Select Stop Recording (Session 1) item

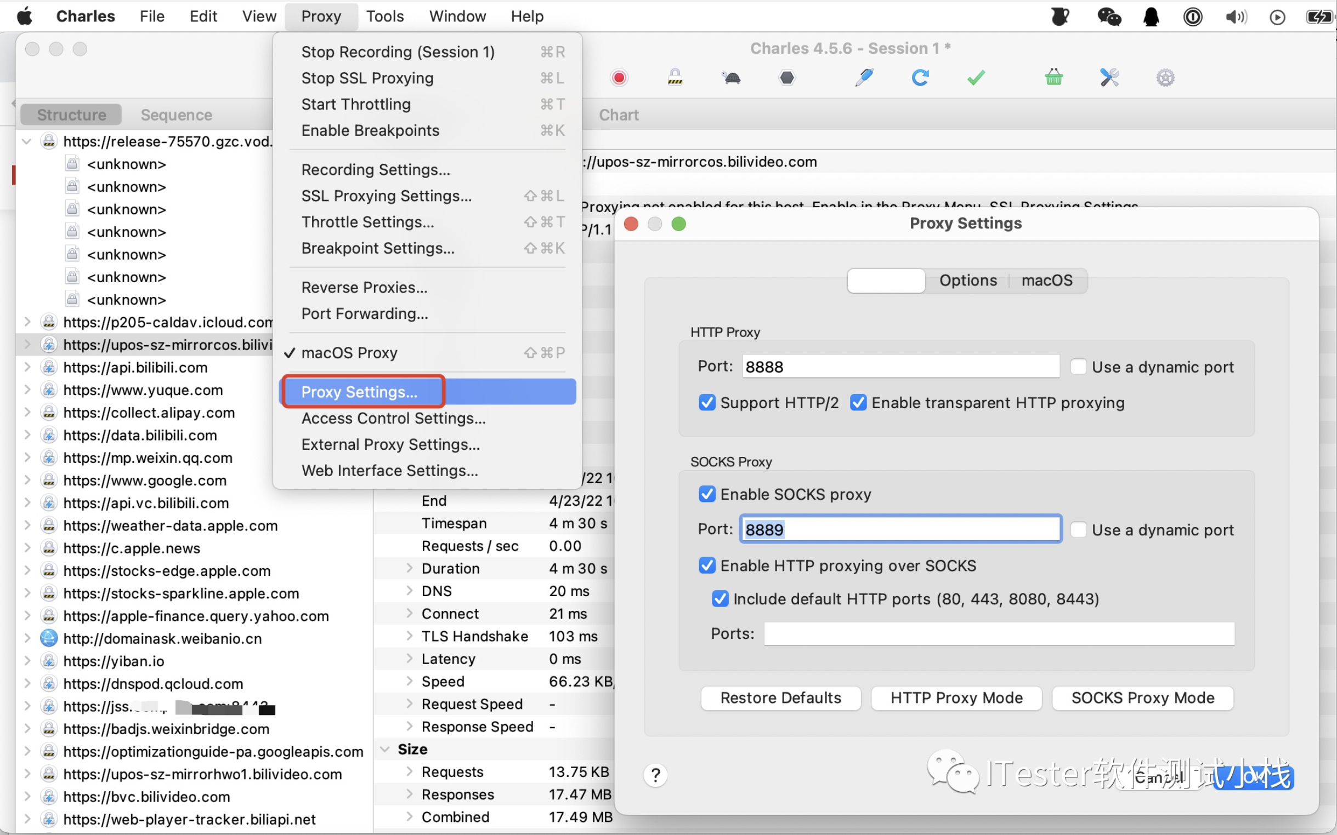tap(427, 52)
